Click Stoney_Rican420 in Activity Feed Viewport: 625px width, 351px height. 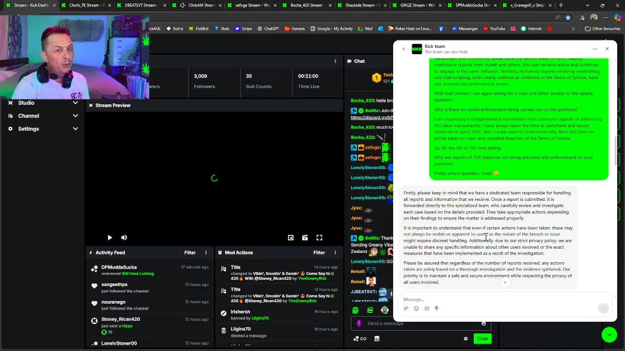click(121, 319)
